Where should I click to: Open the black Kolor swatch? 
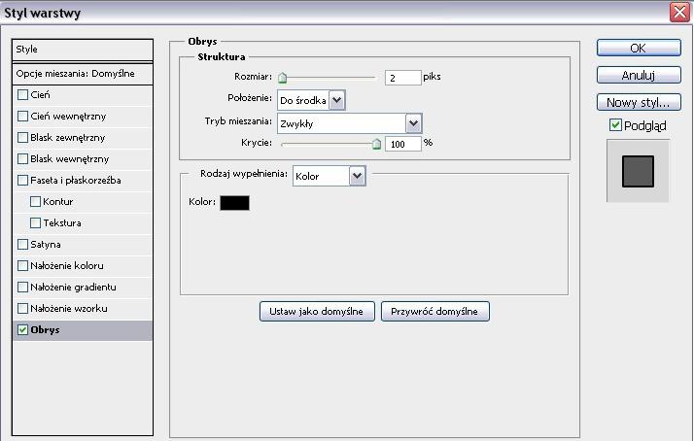[x=234, y=203]
